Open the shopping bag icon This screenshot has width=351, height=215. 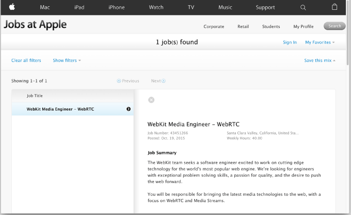tap(334, 7)
